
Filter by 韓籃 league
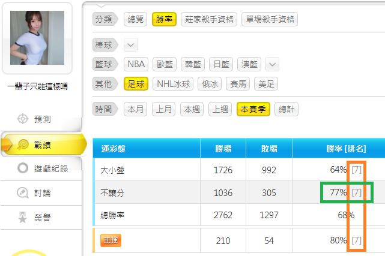click(x=193, y=64)
